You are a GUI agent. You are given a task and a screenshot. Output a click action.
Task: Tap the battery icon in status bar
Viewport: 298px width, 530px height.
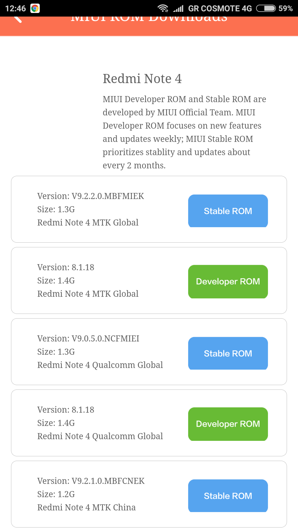coord(266,8)
